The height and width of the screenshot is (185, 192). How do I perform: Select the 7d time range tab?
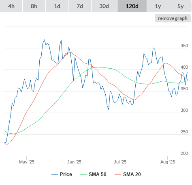(80, 6)
